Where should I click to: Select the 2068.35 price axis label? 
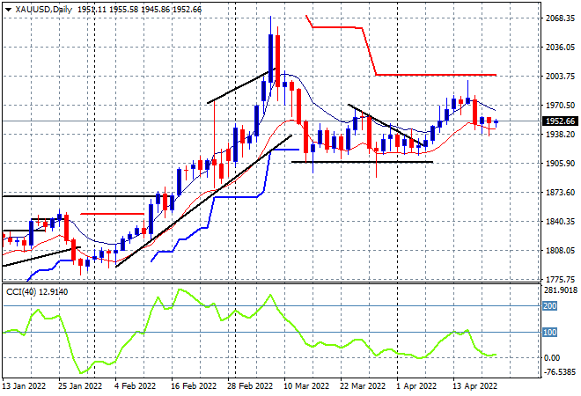[x=560, y=18]
